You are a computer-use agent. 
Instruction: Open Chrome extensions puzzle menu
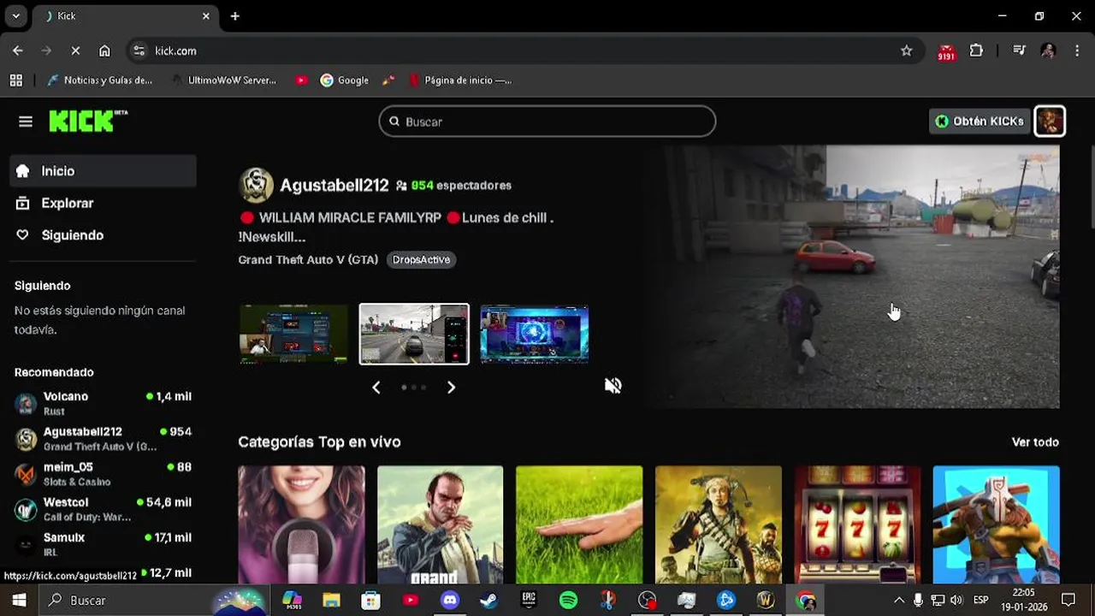976,50
